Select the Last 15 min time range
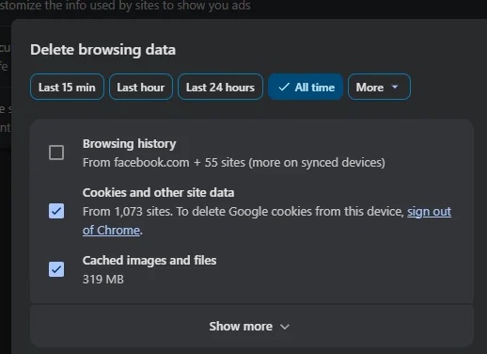The image size is (487, 354). pyautogui.click(x=67, y=87)
